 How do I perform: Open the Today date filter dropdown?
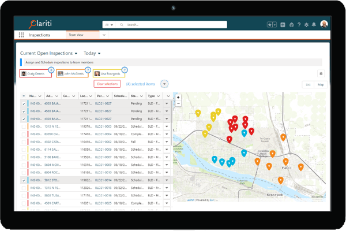tap(99, 54)
